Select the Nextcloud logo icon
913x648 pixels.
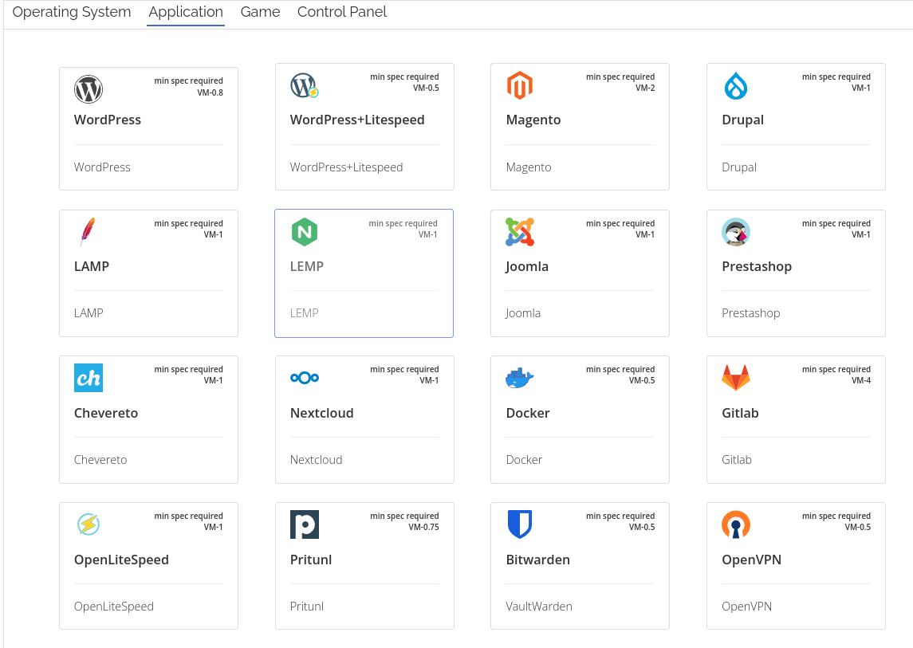[x=304, y=378]
